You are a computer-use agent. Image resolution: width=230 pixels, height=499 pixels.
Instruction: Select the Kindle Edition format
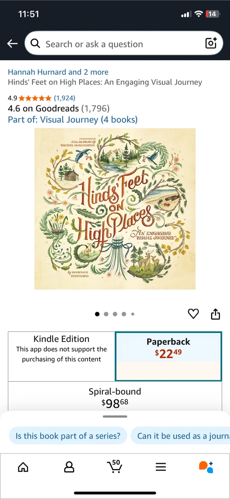coord(62,356)
